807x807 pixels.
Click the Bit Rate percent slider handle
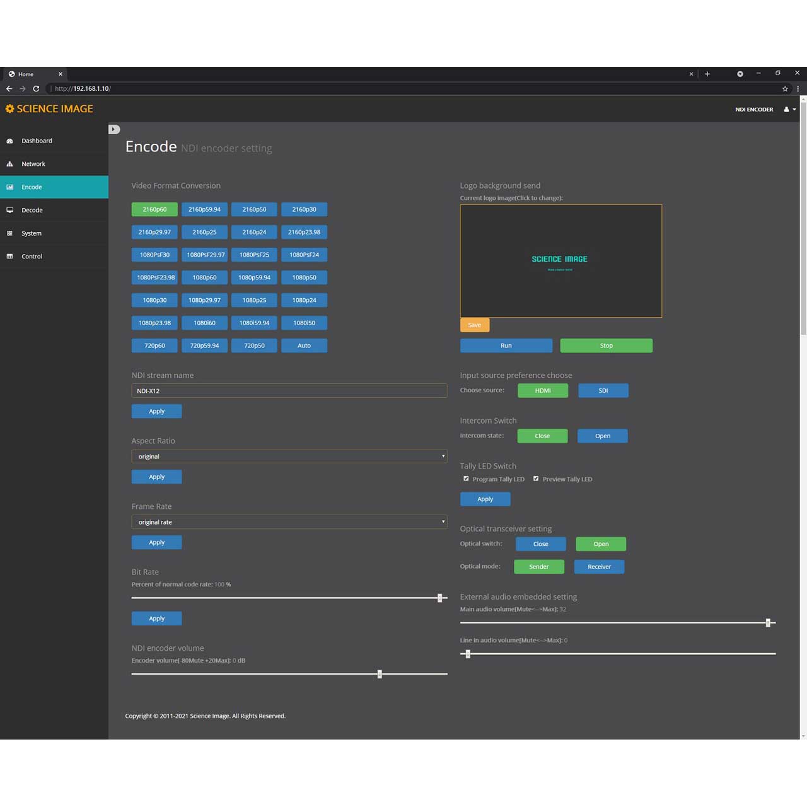[x=440, y=598]
